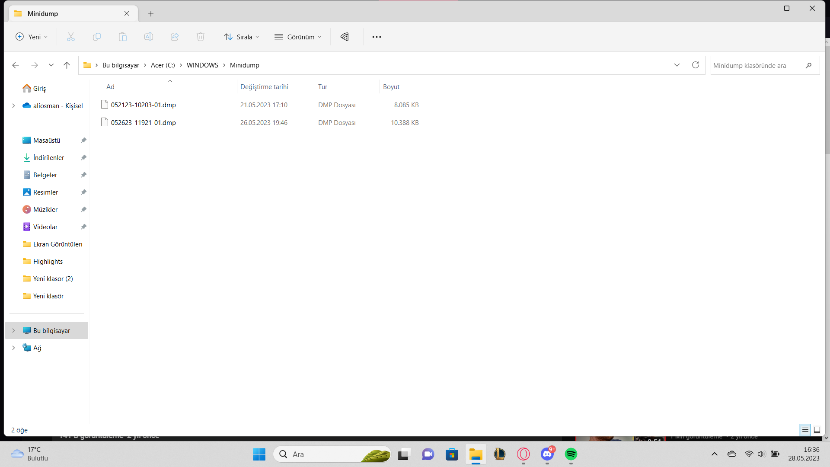The height and width of the screenshot is (467, 830).
Task: Expand address bar history dropdown arrow
Action: tap(677, 65)
